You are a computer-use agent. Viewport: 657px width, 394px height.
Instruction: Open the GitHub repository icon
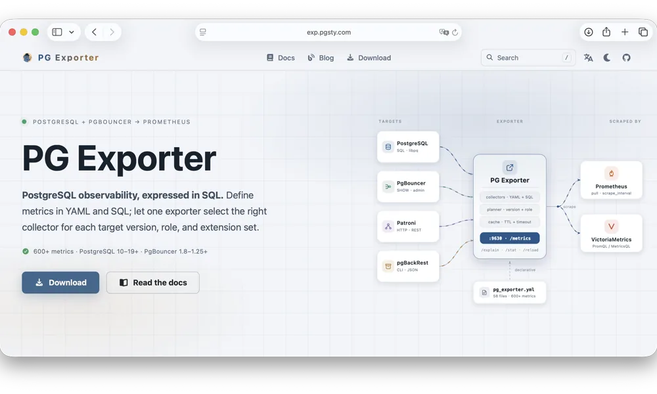[626, 58]
